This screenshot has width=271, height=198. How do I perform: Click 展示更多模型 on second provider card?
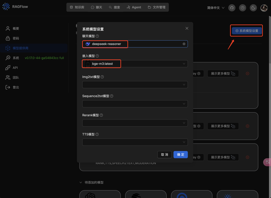pyautogui.click(x=223, y=126)
